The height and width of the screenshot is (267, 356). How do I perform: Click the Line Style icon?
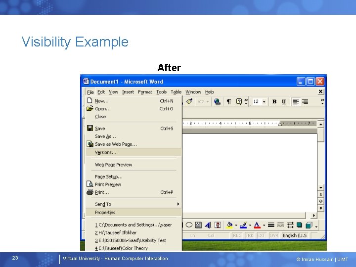271,225
